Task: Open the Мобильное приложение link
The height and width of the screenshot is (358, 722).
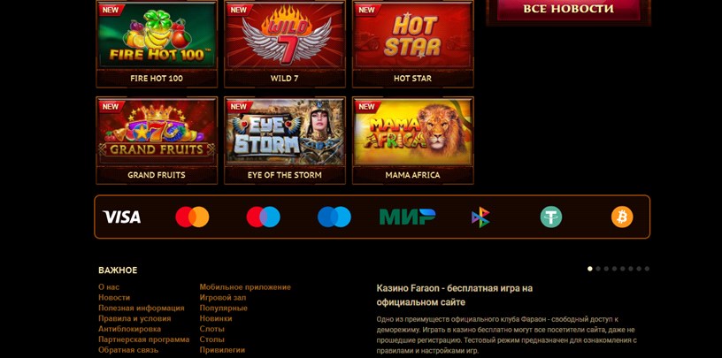Action: coord(245,287)
